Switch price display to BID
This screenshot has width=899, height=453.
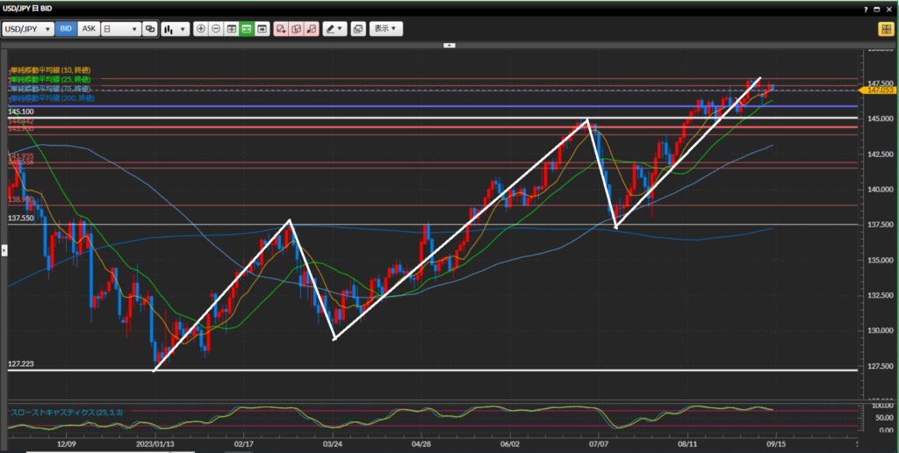[66, 29]
